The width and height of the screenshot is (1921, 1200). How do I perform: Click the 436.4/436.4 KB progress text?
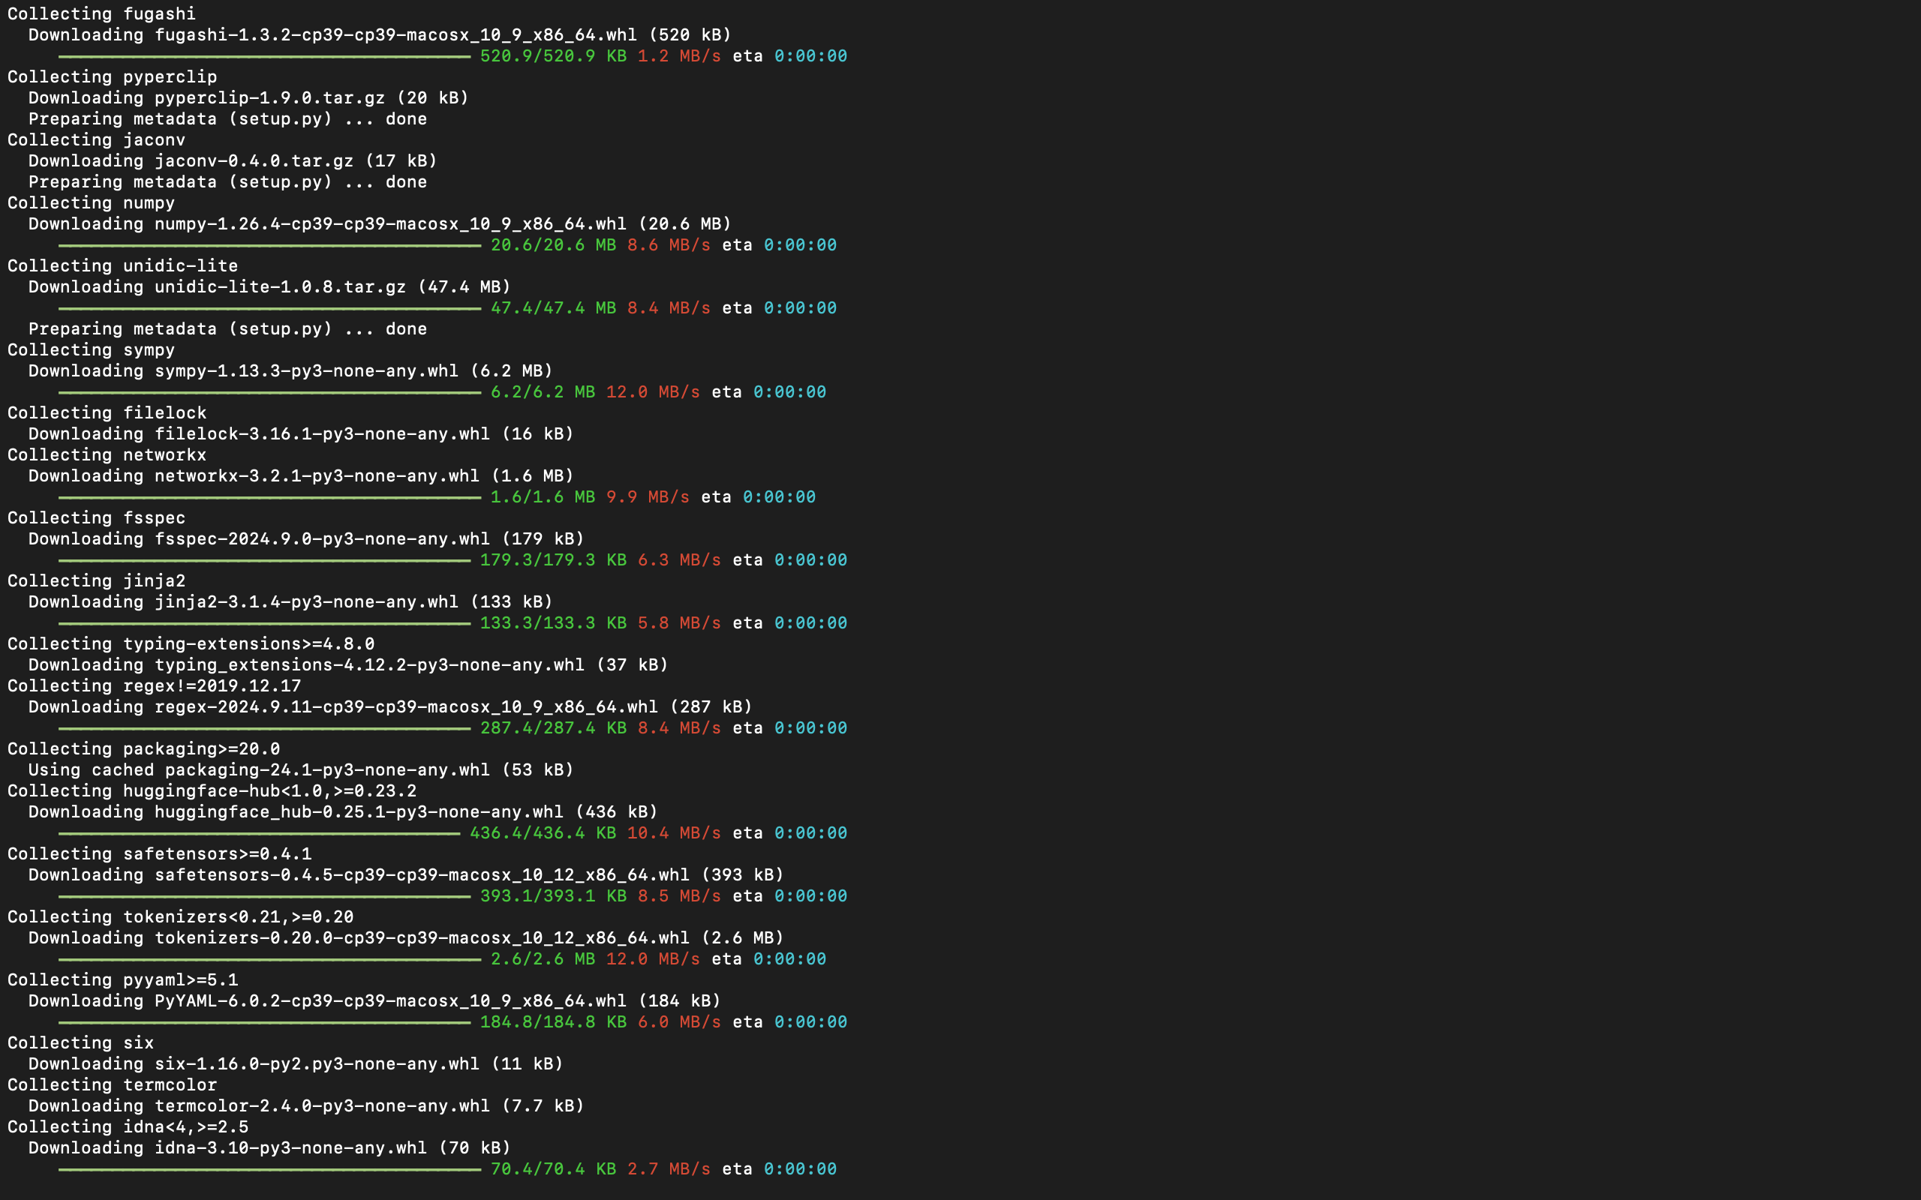tap(543, 833)
